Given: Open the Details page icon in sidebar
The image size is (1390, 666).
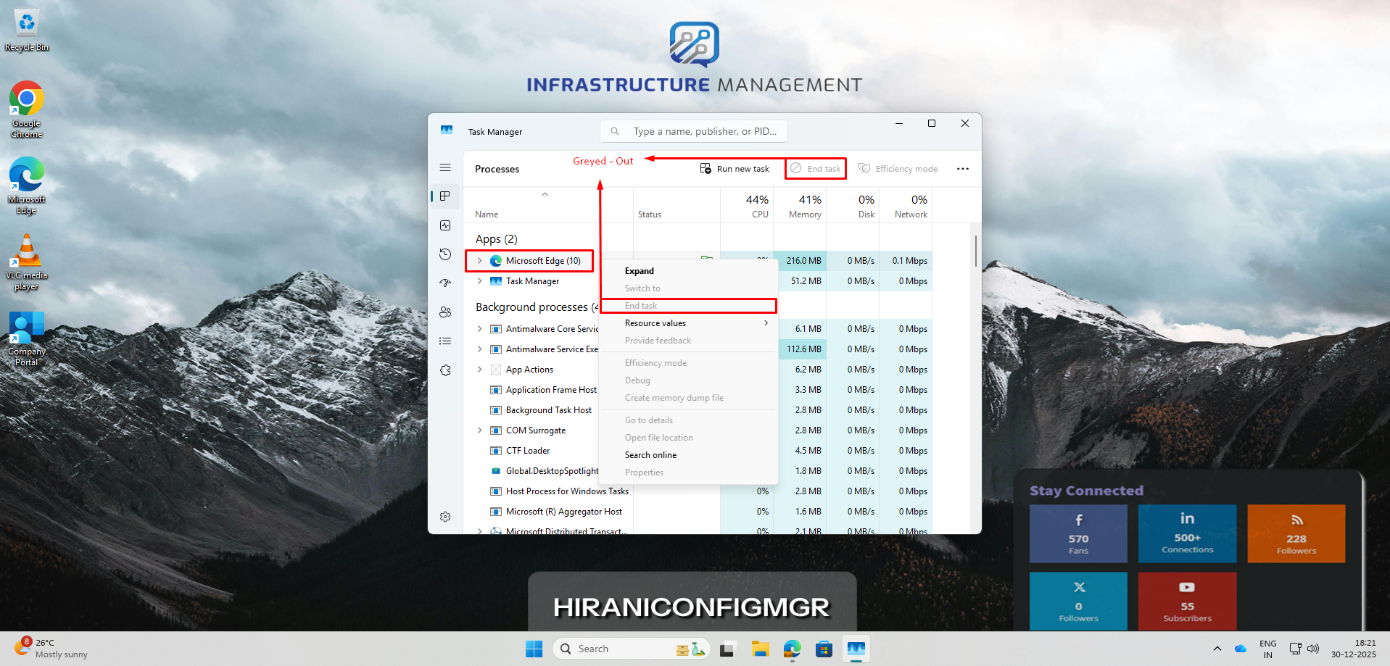Looking at the screenshot, I should [x=445, y=341].
